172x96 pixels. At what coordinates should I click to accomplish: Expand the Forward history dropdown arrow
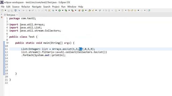coord(145,10)
